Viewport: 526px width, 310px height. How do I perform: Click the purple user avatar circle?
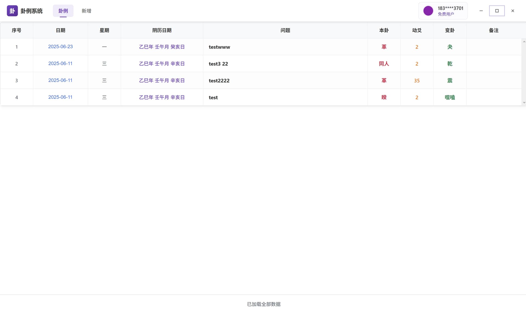point(428,11)
